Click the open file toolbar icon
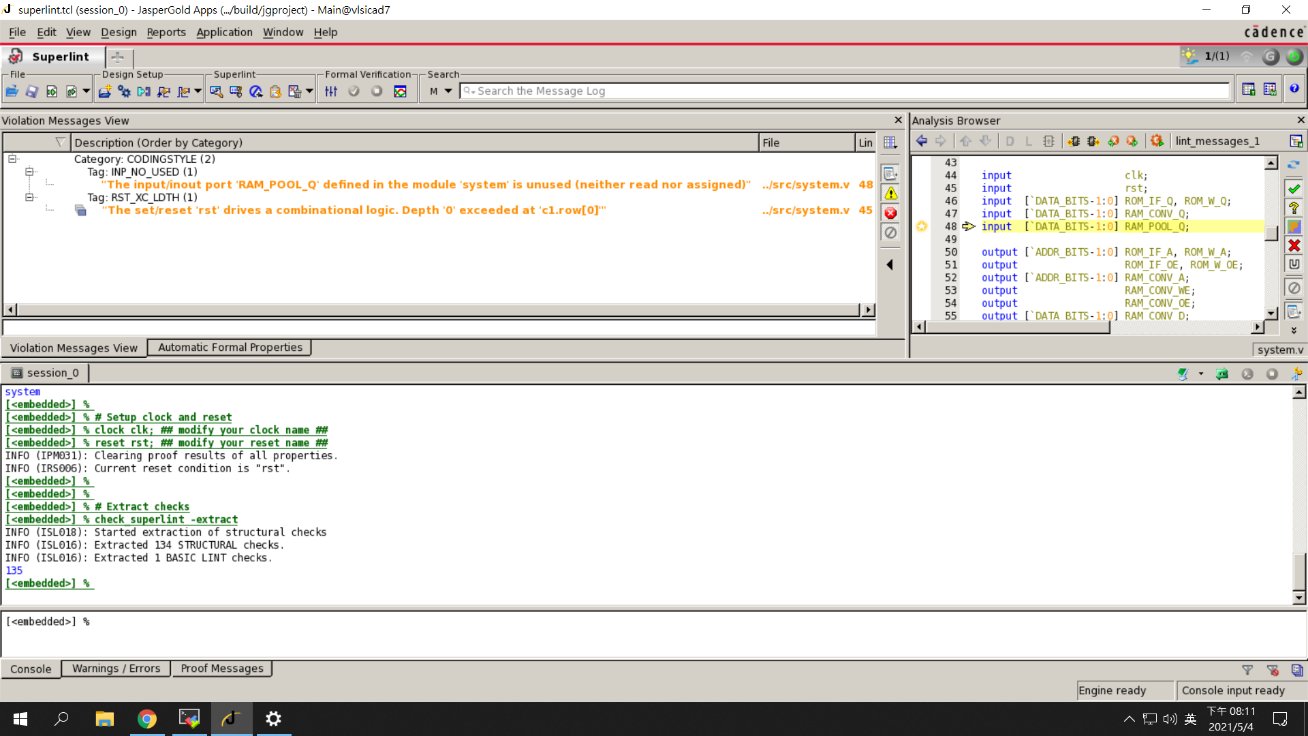Image resolution: width=1308 pixels, height=736 pixels. pyautogui.click(x=12, y=91)
